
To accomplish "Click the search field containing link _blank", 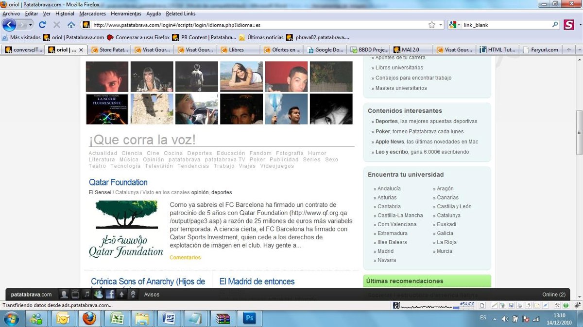I will [505, 25].
